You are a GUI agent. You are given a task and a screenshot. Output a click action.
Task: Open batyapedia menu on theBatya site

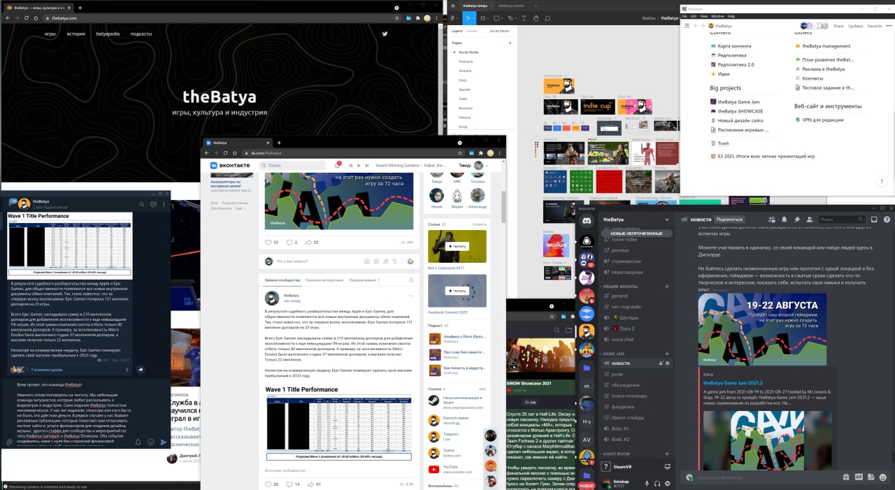pyautogui.click(x=108, y=34)
